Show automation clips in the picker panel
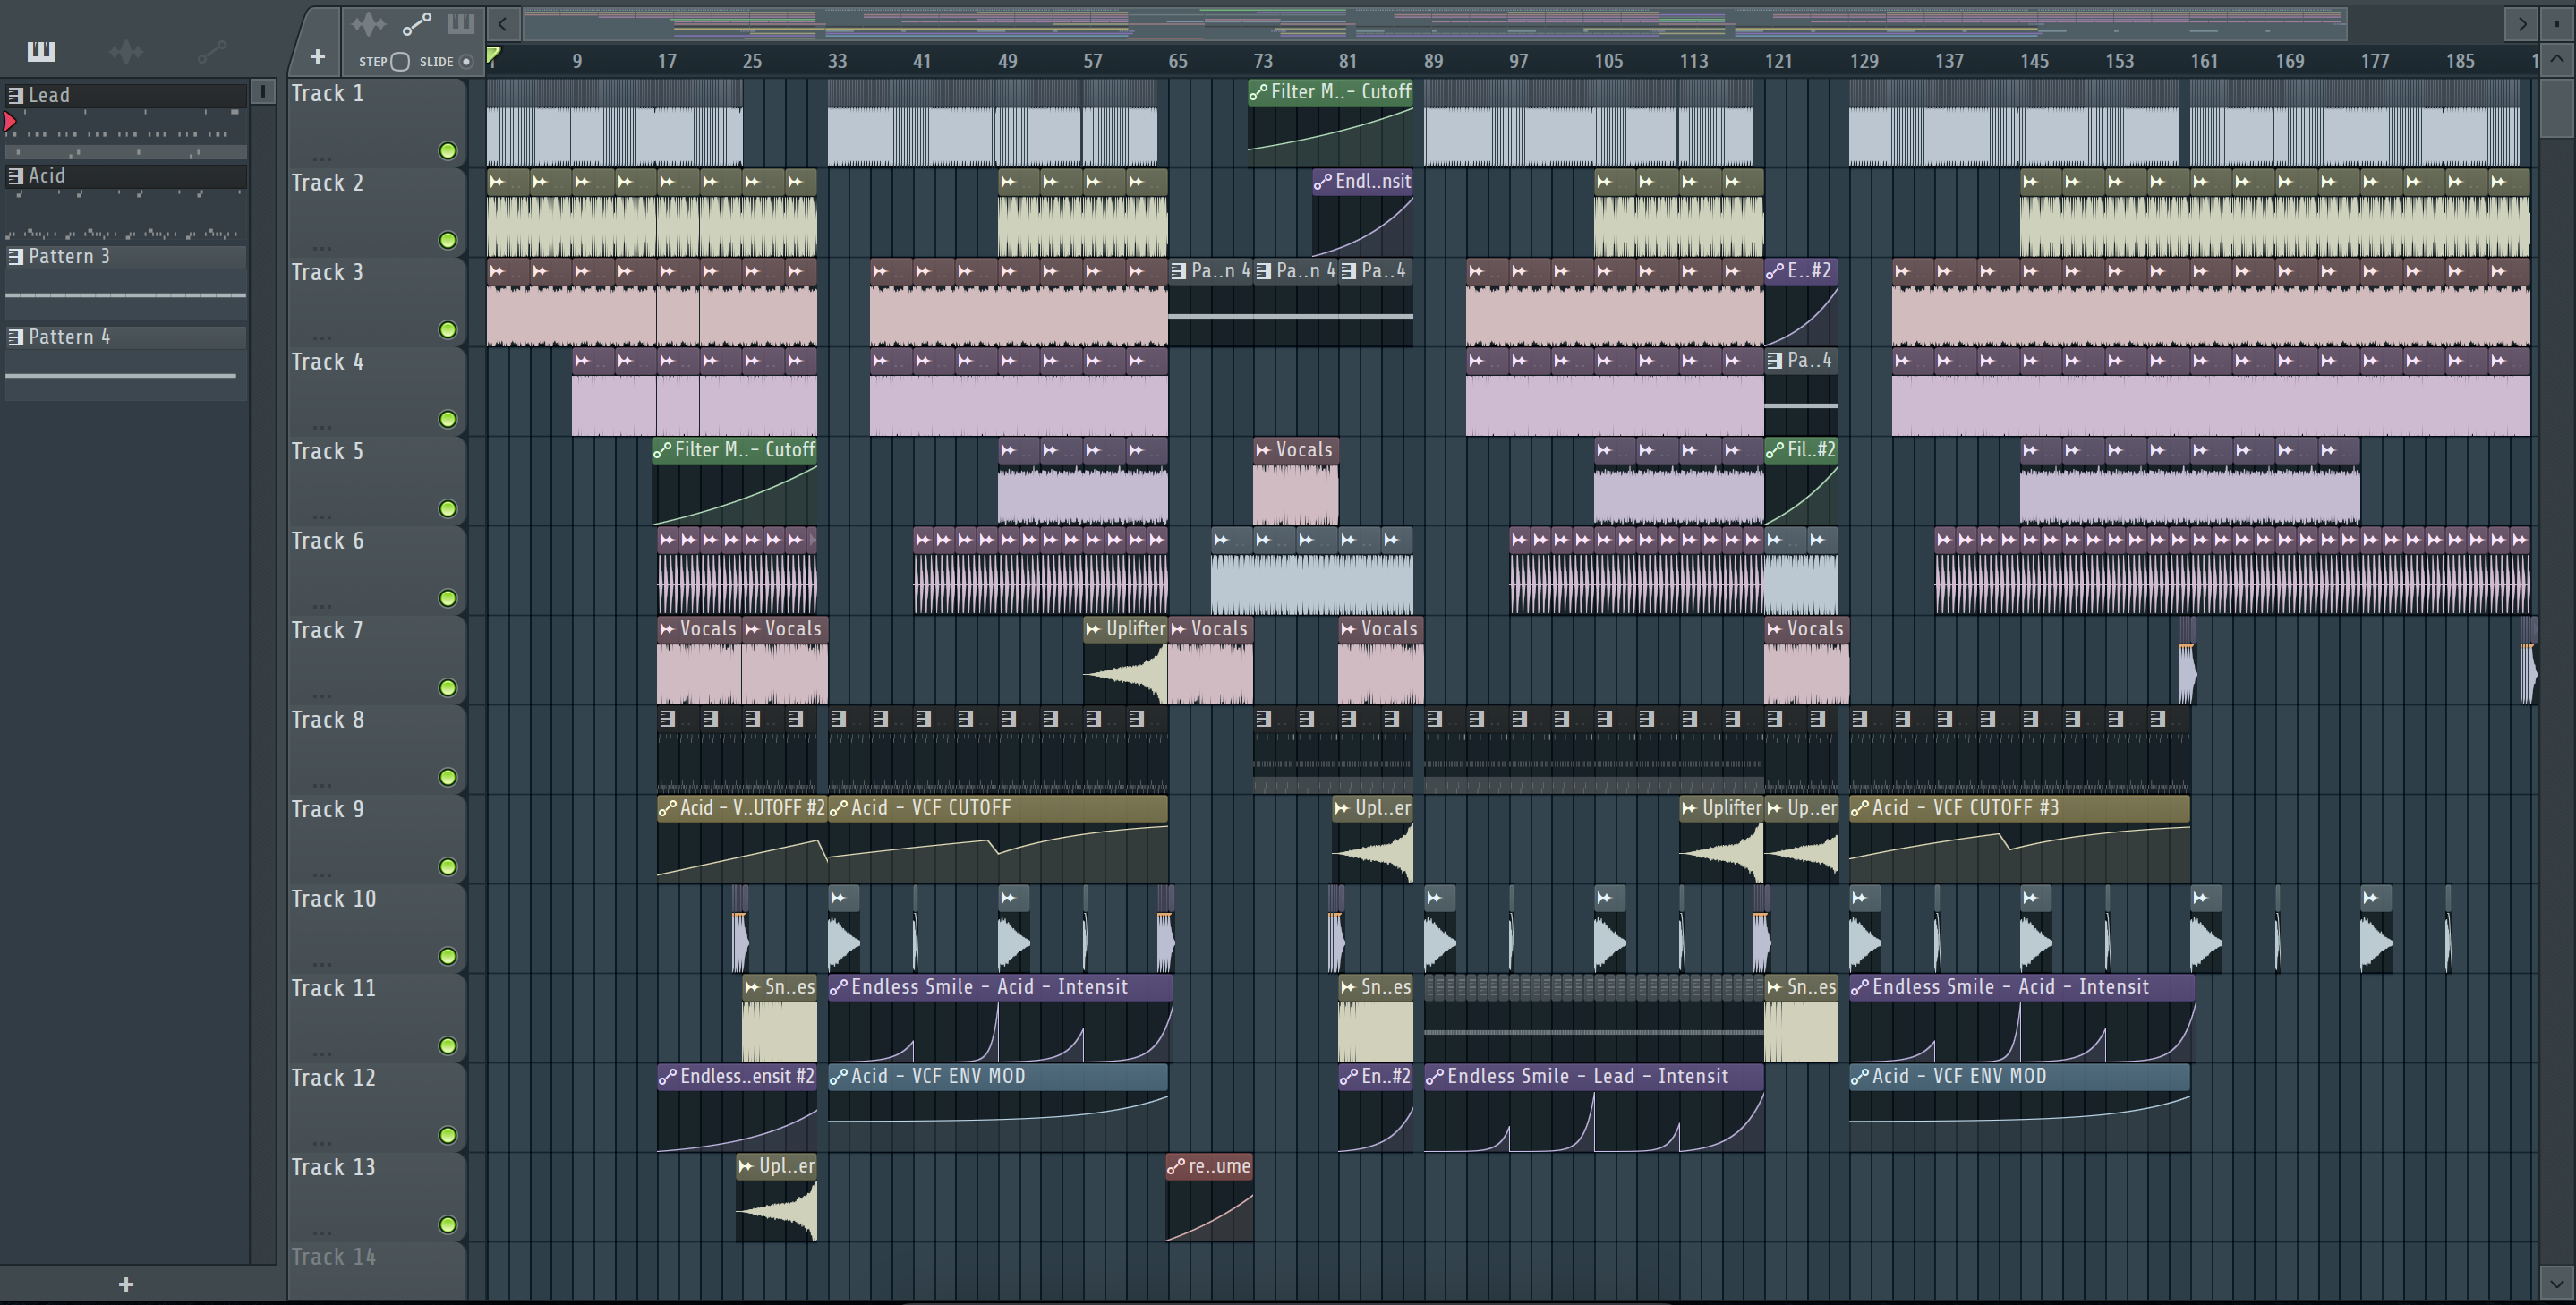 click(x=211, y=51)
